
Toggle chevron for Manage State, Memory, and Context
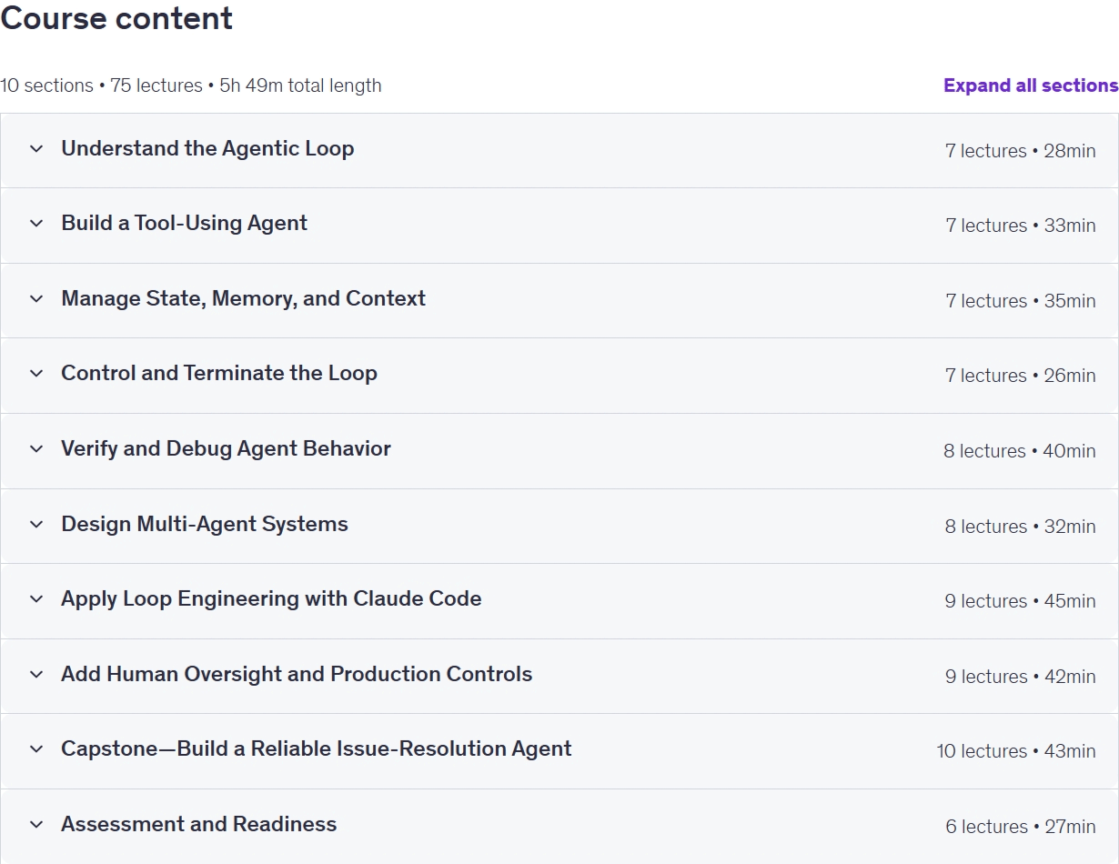point(36,299)
